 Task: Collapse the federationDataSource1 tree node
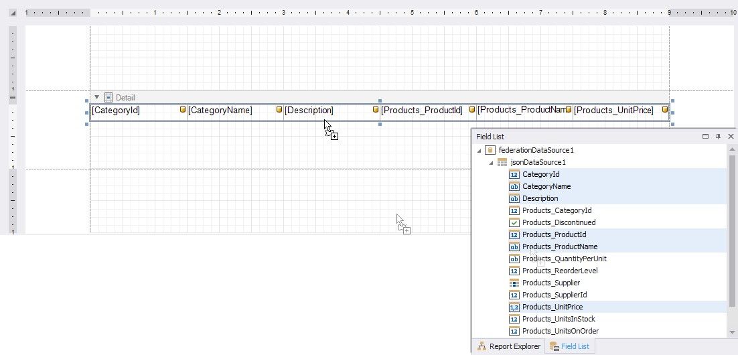click(479, 150)
